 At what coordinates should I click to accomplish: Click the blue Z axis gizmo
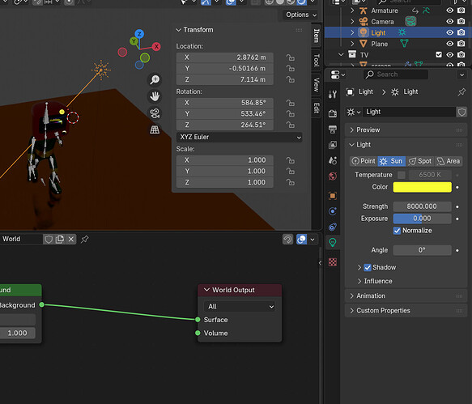coord(139,34)
